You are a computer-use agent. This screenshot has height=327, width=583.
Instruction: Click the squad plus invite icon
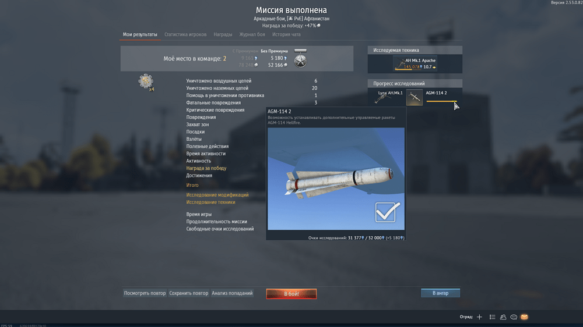click(479, 317)
